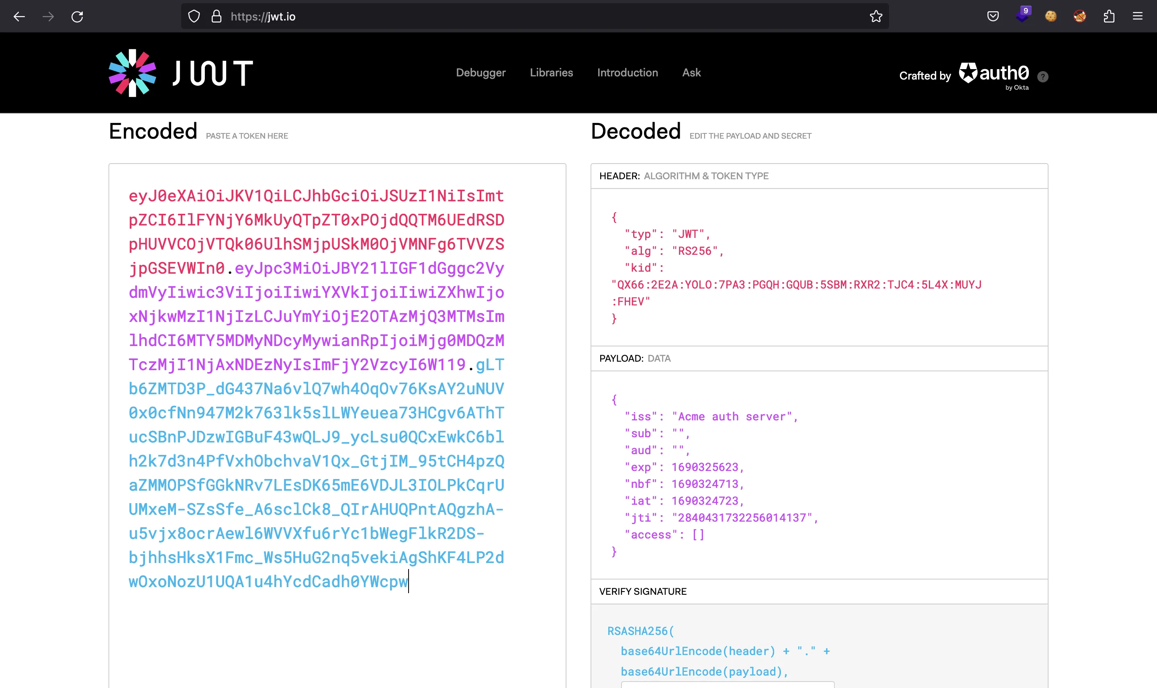The height and width of the screenshot is (688, 1157).
Task: Open the Libraries tab
Action: pos(551,72)
